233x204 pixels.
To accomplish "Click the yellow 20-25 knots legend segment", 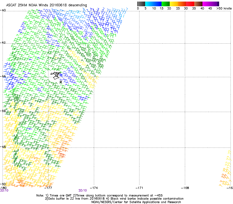I will pos(174,4).
